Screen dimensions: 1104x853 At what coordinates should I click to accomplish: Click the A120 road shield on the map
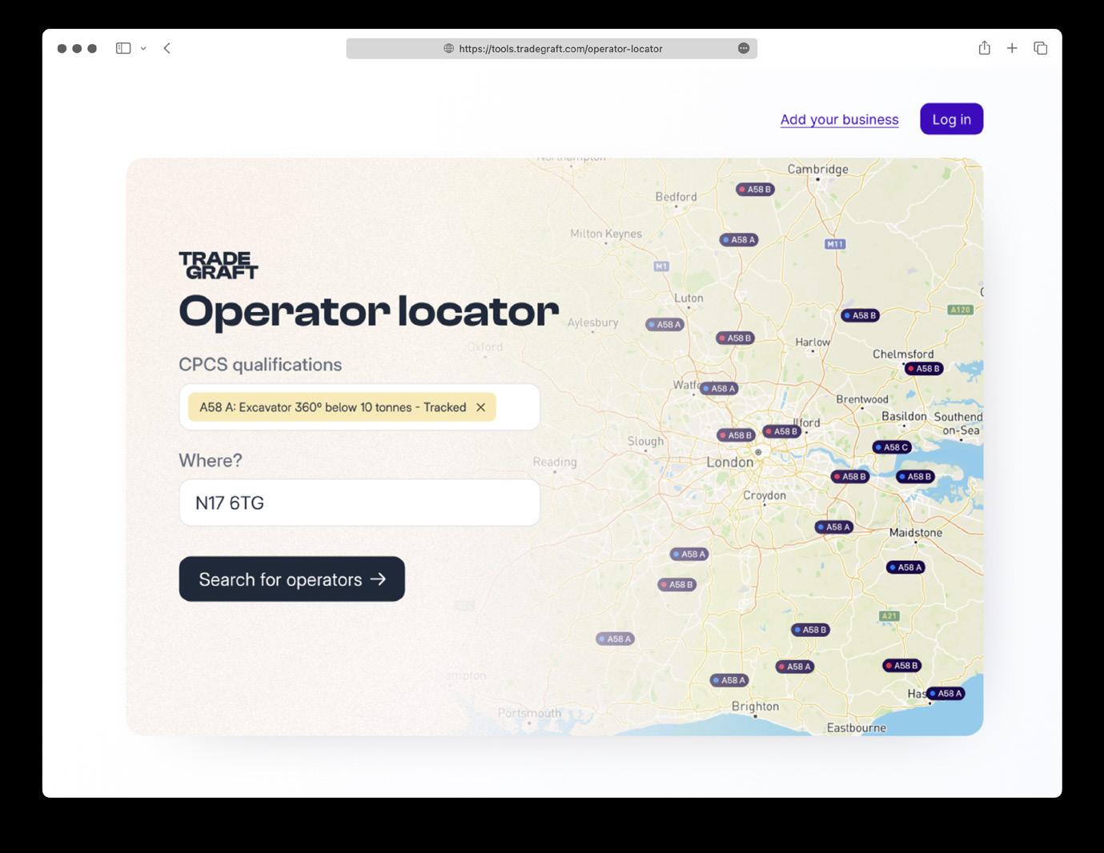960,310
